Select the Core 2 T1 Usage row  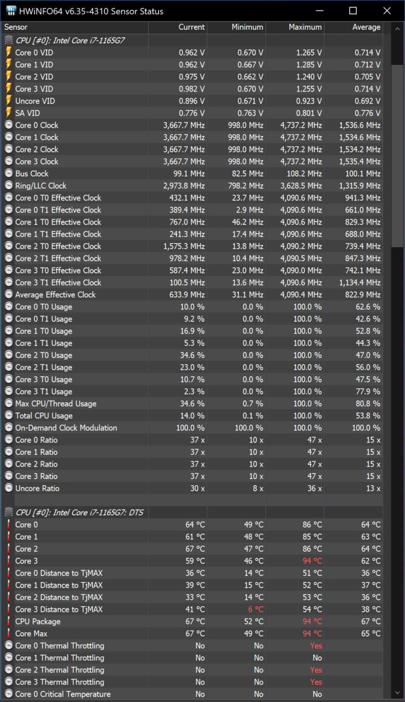pyautogui.click(x=192, y=366)
